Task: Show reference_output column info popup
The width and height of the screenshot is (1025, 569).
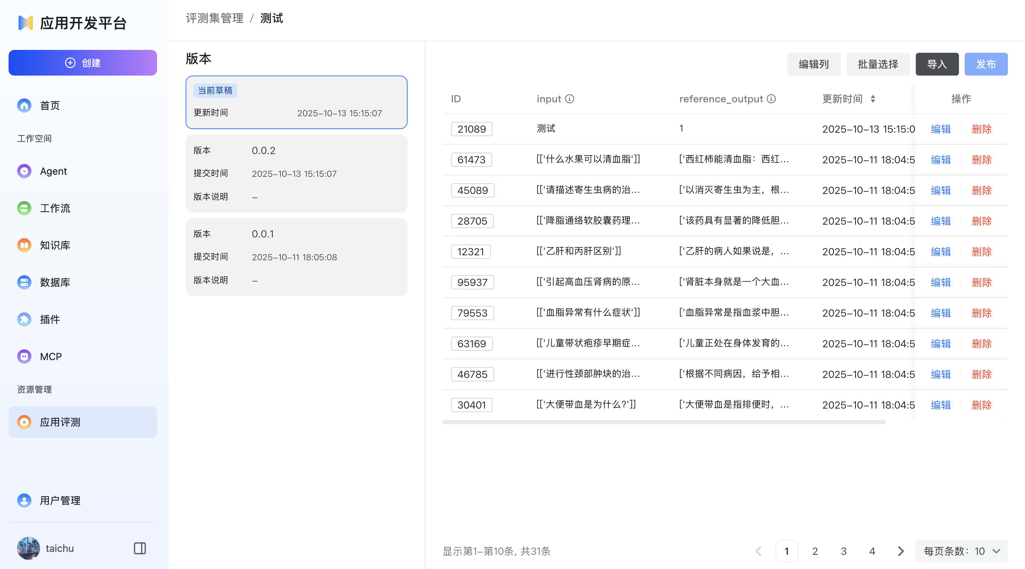Action: 771,99
